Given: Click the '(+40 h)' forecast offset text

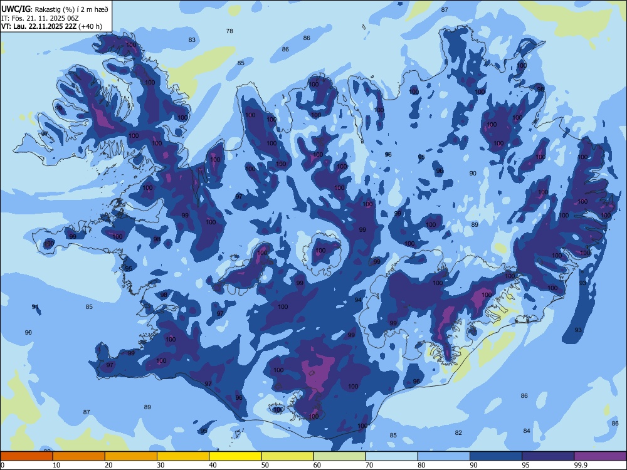Looking at the screenshot, I should [x=90, y=26].
